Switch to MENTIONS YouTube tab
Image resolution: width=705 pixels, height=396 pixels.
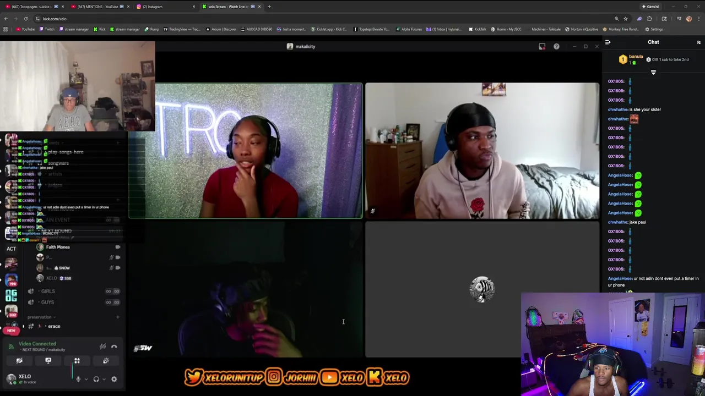(x=100, y=7)
